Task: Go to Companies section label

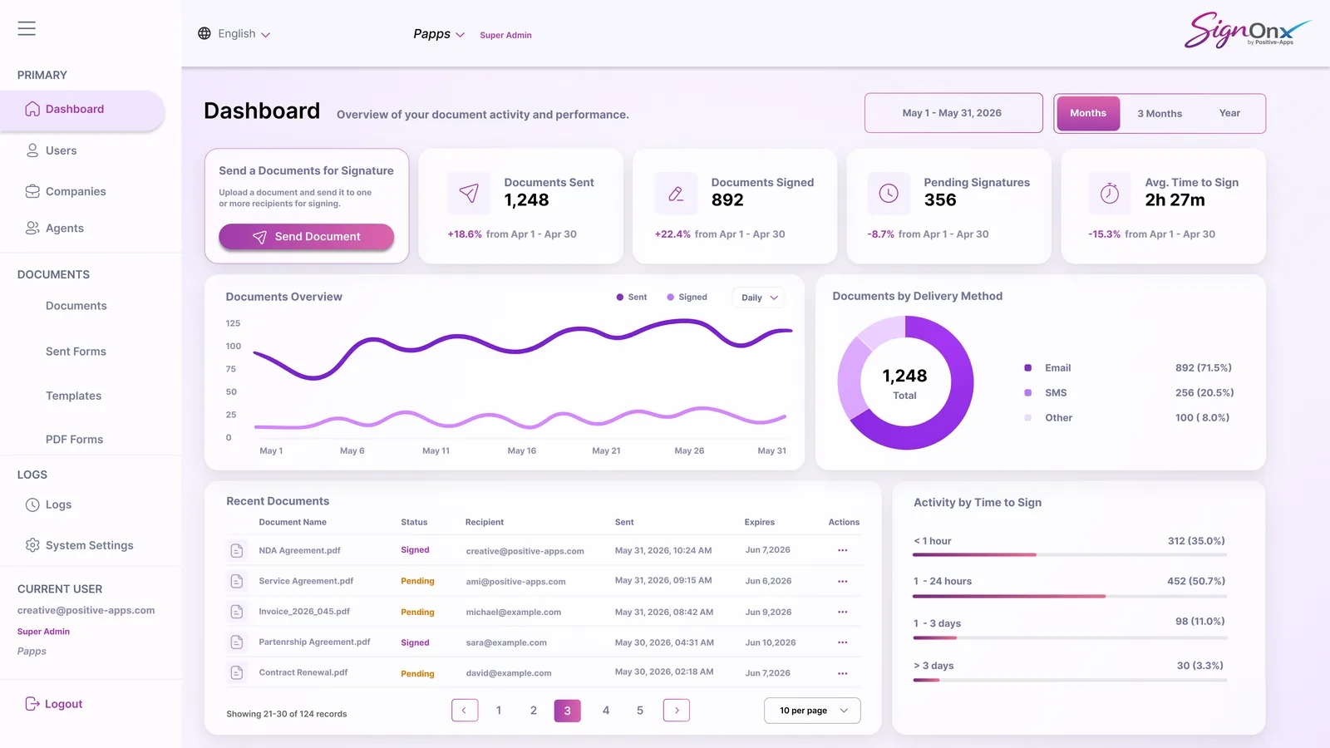Action: [76, 191]
